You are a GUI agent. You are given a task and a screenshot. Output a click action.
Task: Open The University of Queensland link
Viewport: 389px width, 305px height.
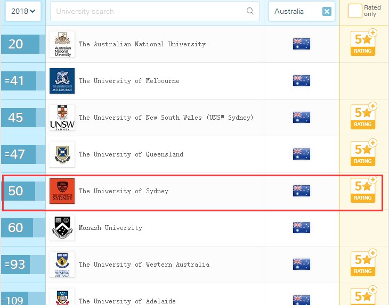(x=131, y=154)
